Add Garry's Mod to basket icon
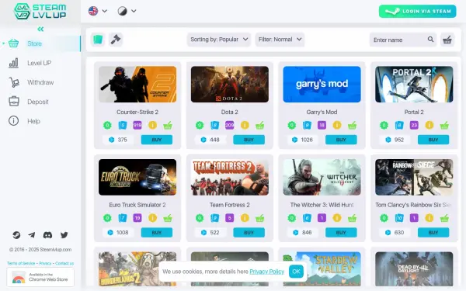The height and width of the screenshot is (291, 466). pyautogui.click(x=352, y=125)
